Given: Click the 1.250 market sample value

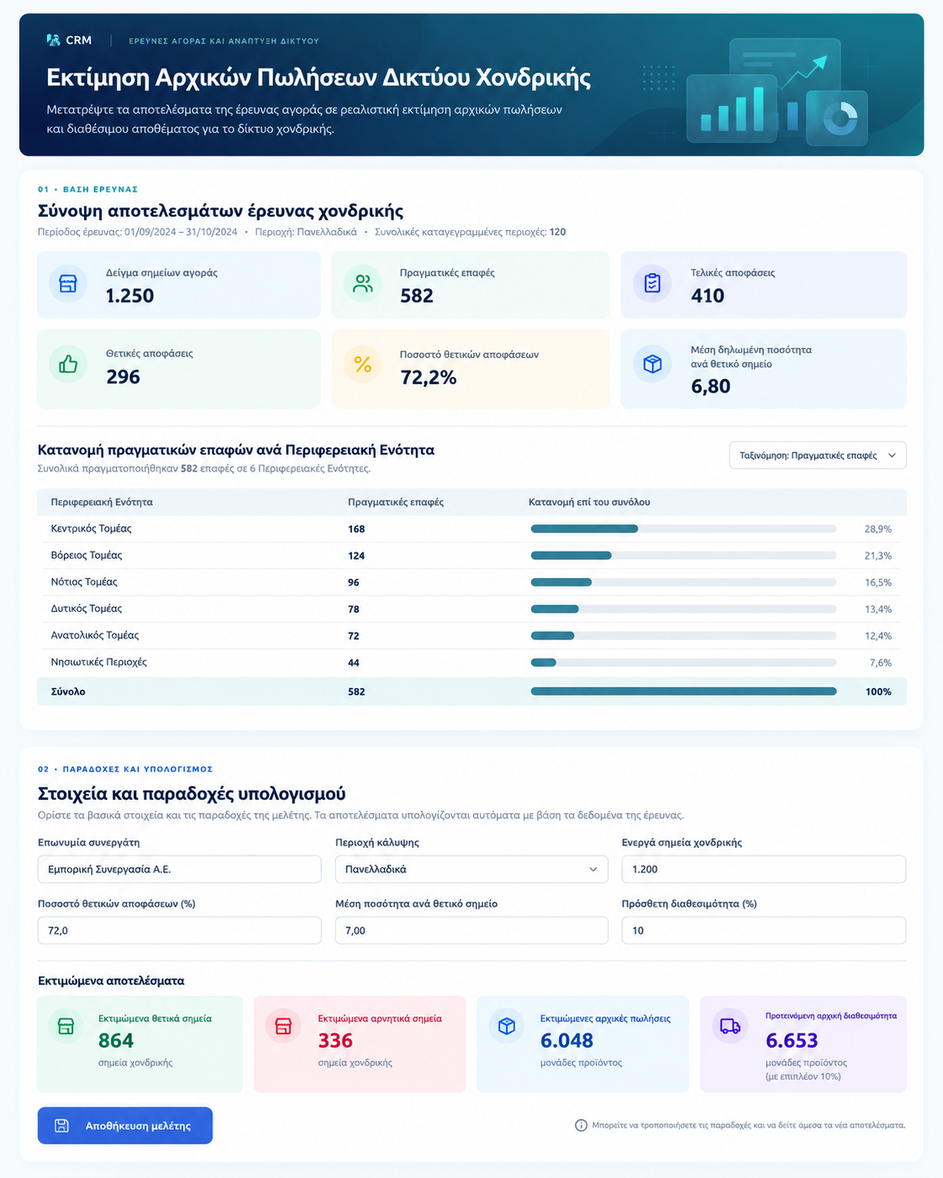Looking at the screenshot, I should coord(129,296).
